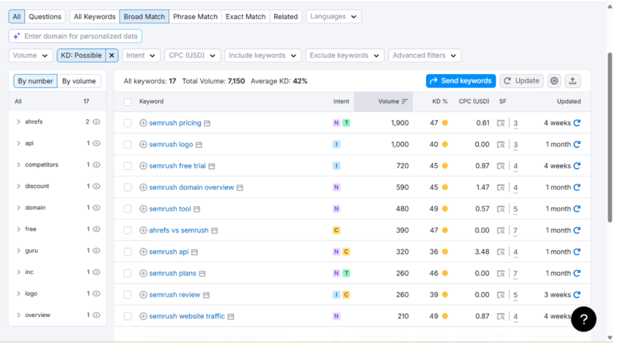
Task: Select the Exact Match tab
Action: [245, 16]
